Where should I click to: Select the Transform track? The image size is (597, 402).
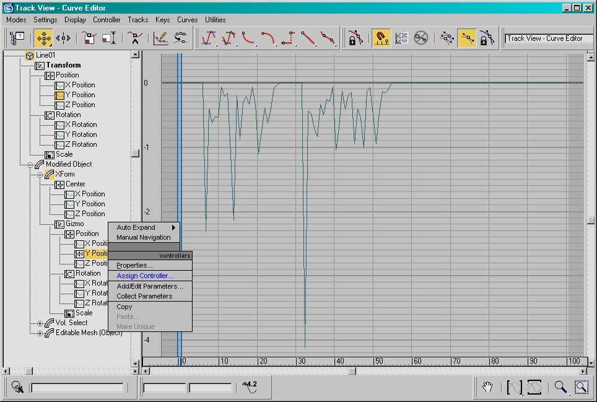pos(63,65)
